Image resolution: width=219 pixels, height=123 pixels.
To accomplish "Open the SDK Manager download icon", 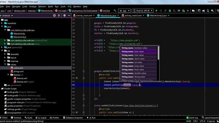I will click(x=212, y=11).
